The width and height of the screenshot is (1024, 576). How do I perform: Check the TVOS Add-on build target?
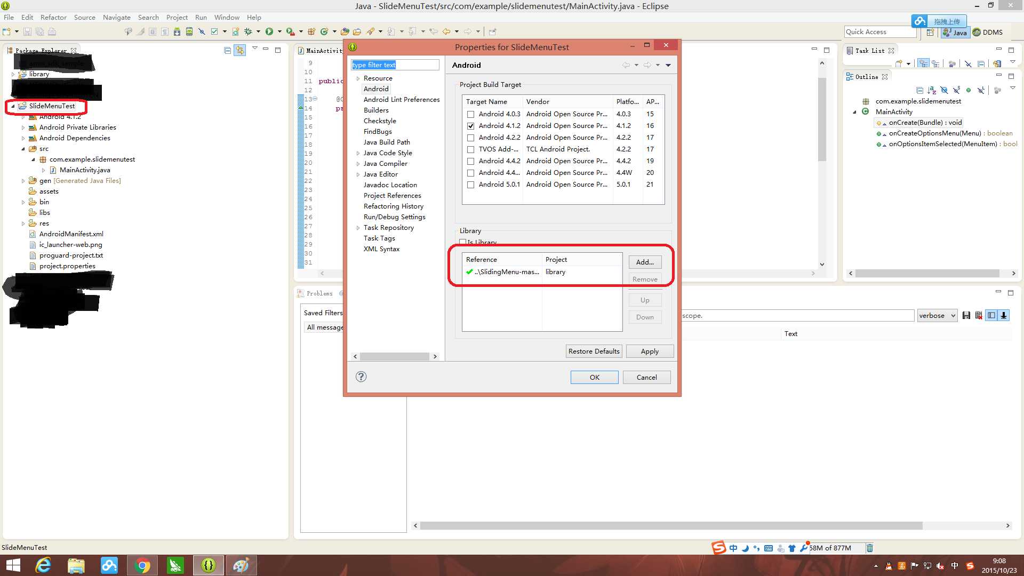470,149
